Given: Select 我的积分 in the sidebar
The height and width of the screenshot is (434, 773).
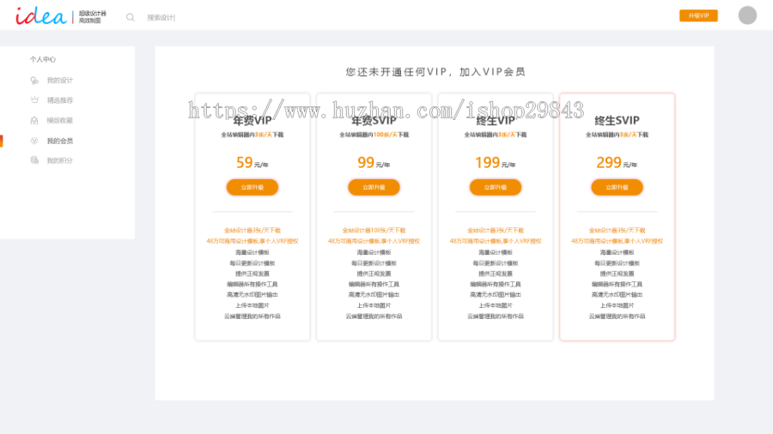Looking at the screenshot, I should point(59,160).
